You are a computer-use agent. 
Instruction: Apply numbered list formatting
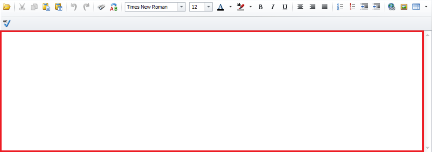click(x=352, y=7)
